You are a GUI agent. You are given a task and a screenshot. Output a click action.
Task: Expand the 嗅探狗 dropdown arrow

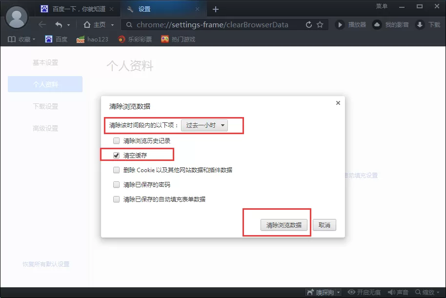(339, 292)
